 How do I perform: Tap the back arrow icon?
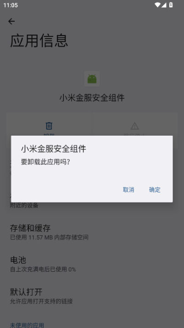point(11,21)
